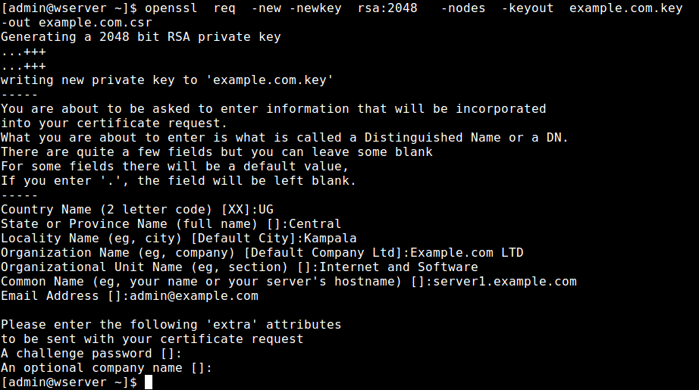
Task: Click 'rsa:2048' in the command line
Action: pyautogui.click(x=375, y=8)
